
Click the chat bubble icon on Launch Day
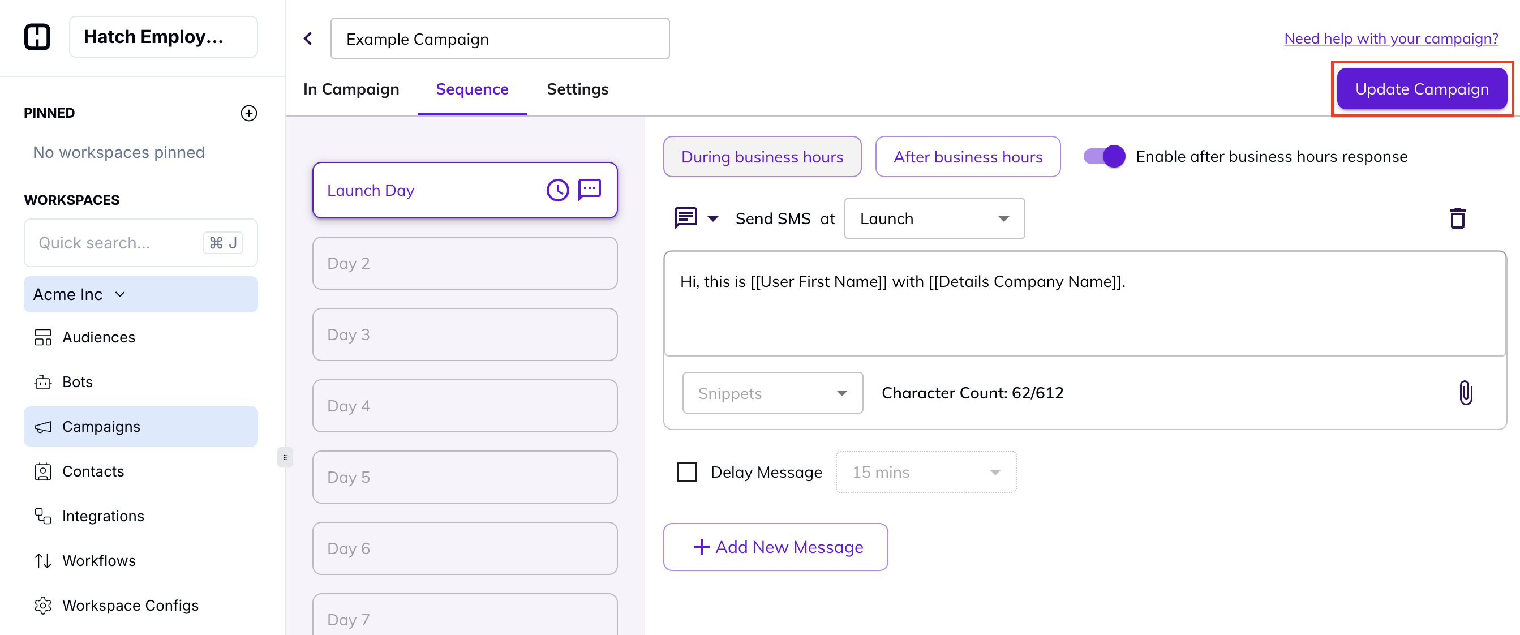589,190
